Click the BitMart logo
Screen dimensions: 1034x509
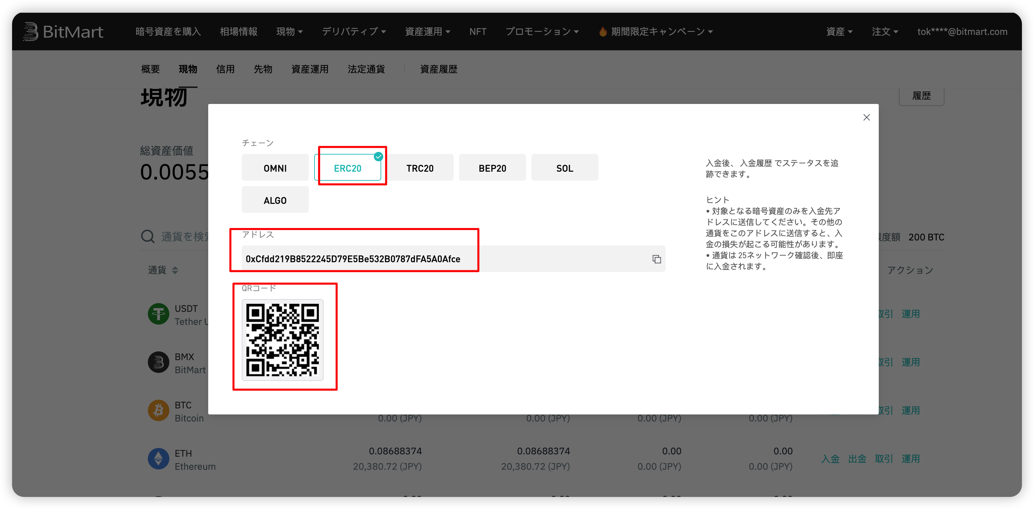[63, 31]
